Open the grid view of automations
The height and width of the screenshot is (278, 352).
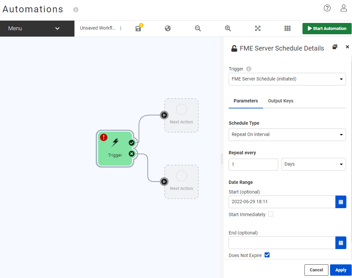288,29
